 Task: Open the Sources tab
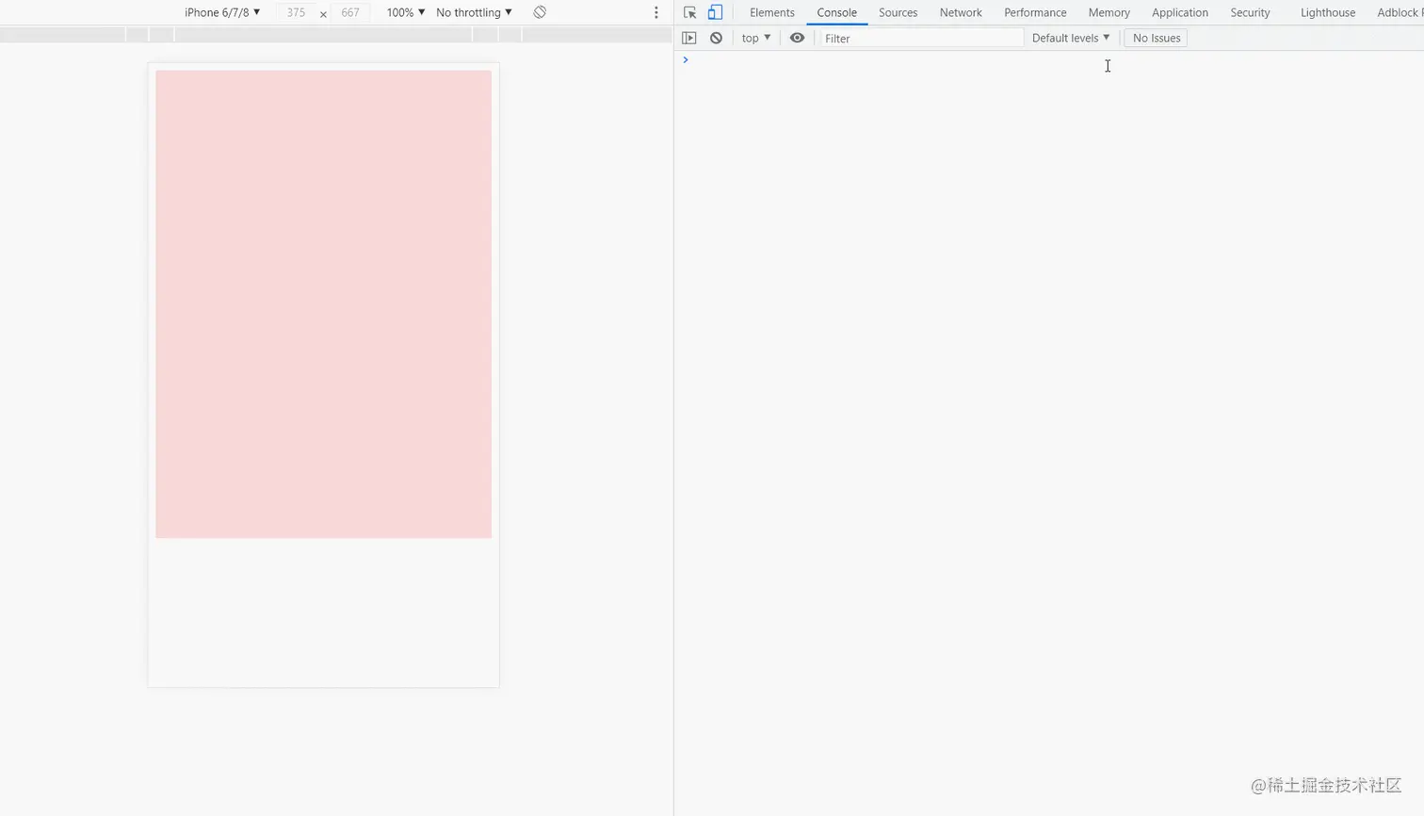[x=898, y=12]
